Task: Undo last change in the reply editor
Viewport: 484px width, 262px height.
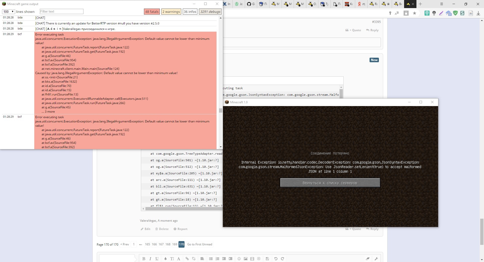Action: point(276,259)
